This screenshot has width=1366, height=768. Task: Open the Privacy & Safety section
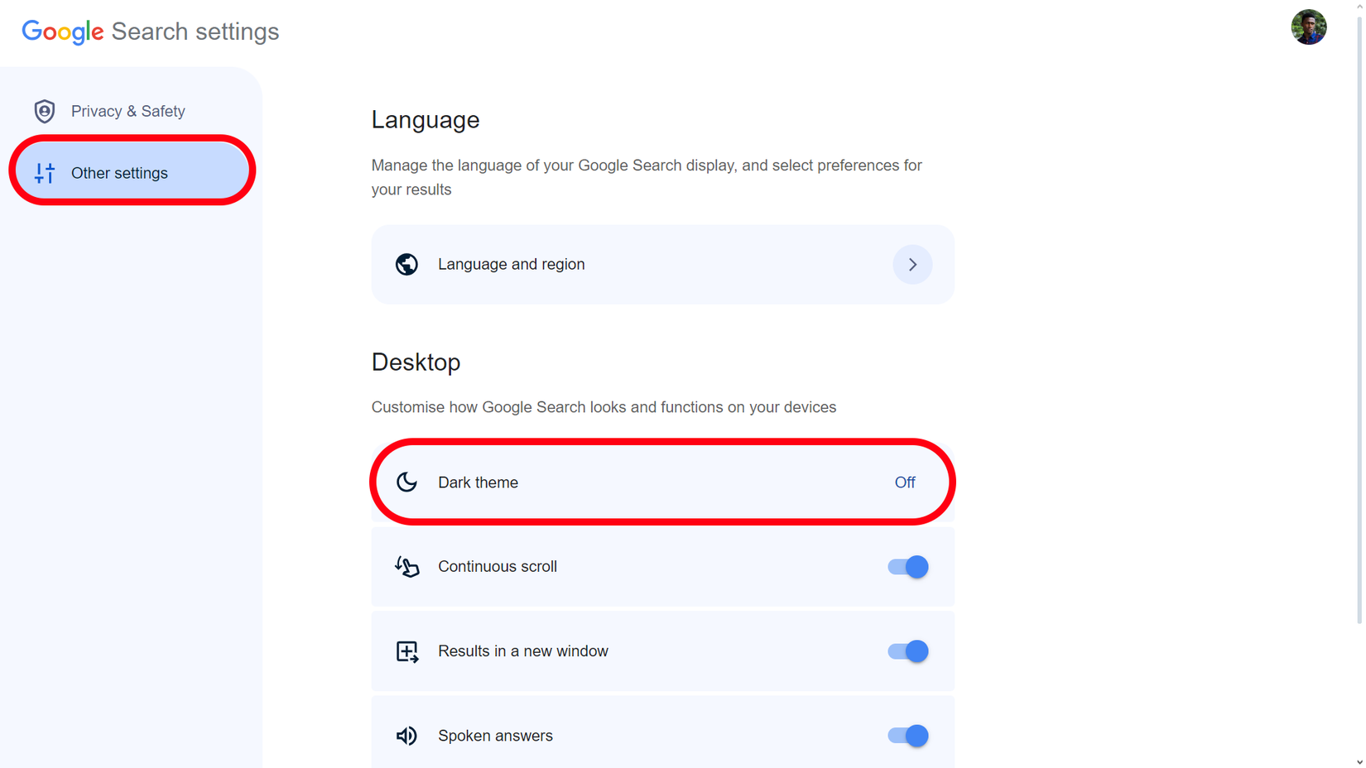[x=127, y=111]
